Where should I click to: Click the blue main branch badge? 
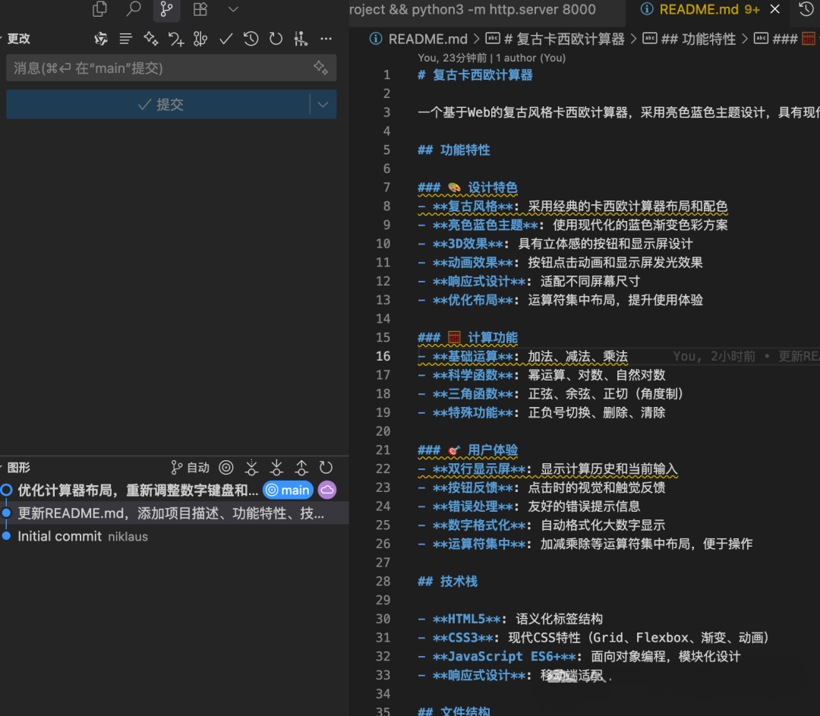point(289,490)
